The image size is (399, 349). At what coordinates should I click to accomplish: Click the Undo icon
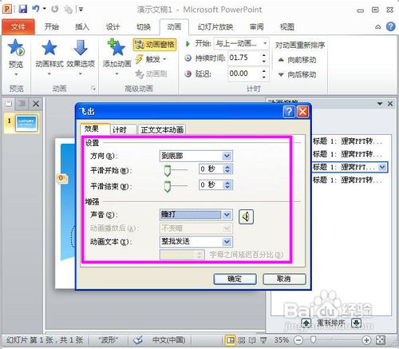click(x=36, y=10)
